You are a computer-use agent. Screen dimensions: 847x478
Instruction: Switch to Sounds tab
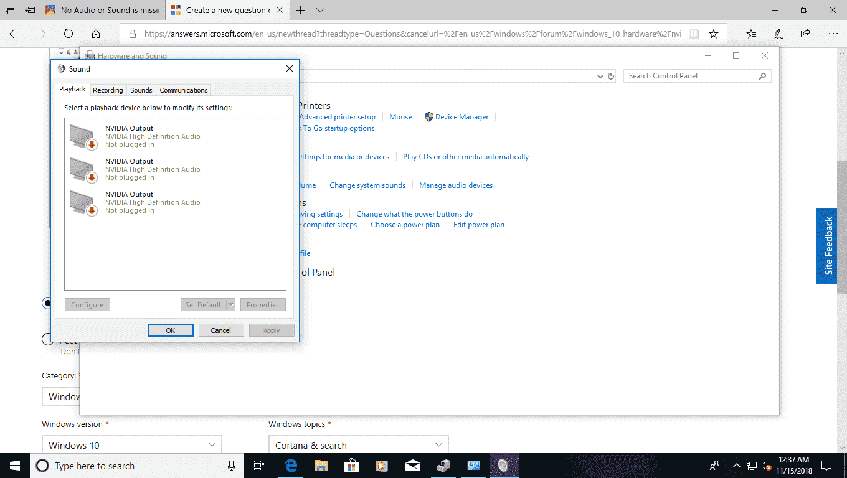tap(141, 90)
